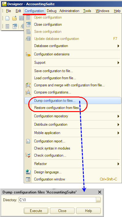Expand the Configuration repository submenu
The width and height of the screenshot is (122, 217).
tap(118, 116)
